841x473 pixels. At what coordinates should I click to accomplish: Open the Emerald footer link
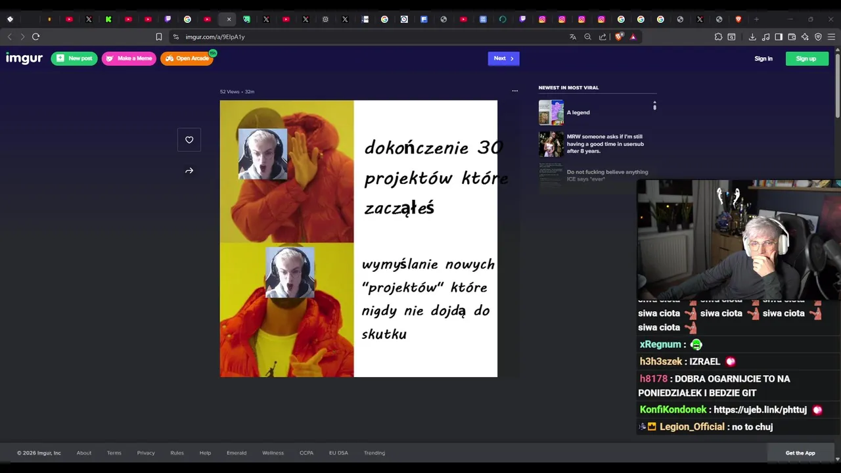pyautogui.click(x=237, y=453)
